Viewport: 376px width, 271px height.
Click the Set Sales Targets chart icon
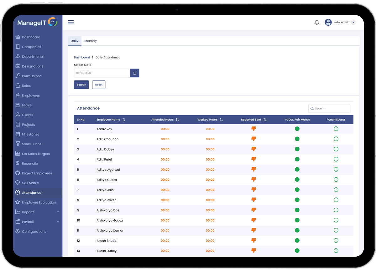(18, 153)
